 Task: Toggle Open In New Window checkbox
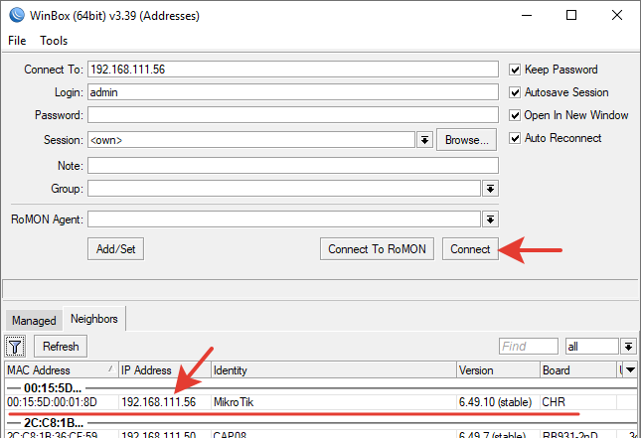[x=515, y=115]
